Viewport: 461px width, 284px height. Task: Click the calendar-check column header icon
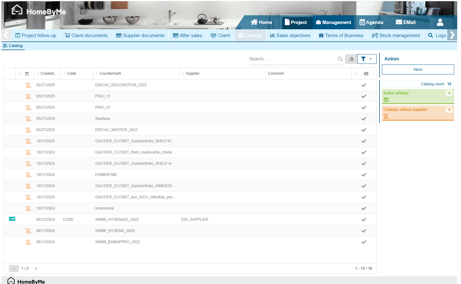(27, 73)
